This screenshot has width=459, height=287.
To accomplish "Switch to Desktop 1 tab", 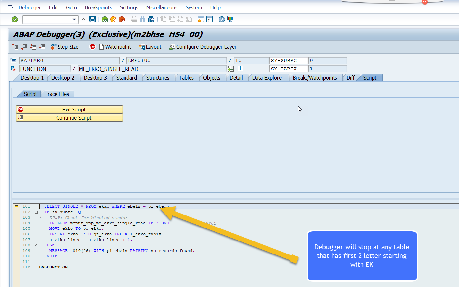I will 32,78.
